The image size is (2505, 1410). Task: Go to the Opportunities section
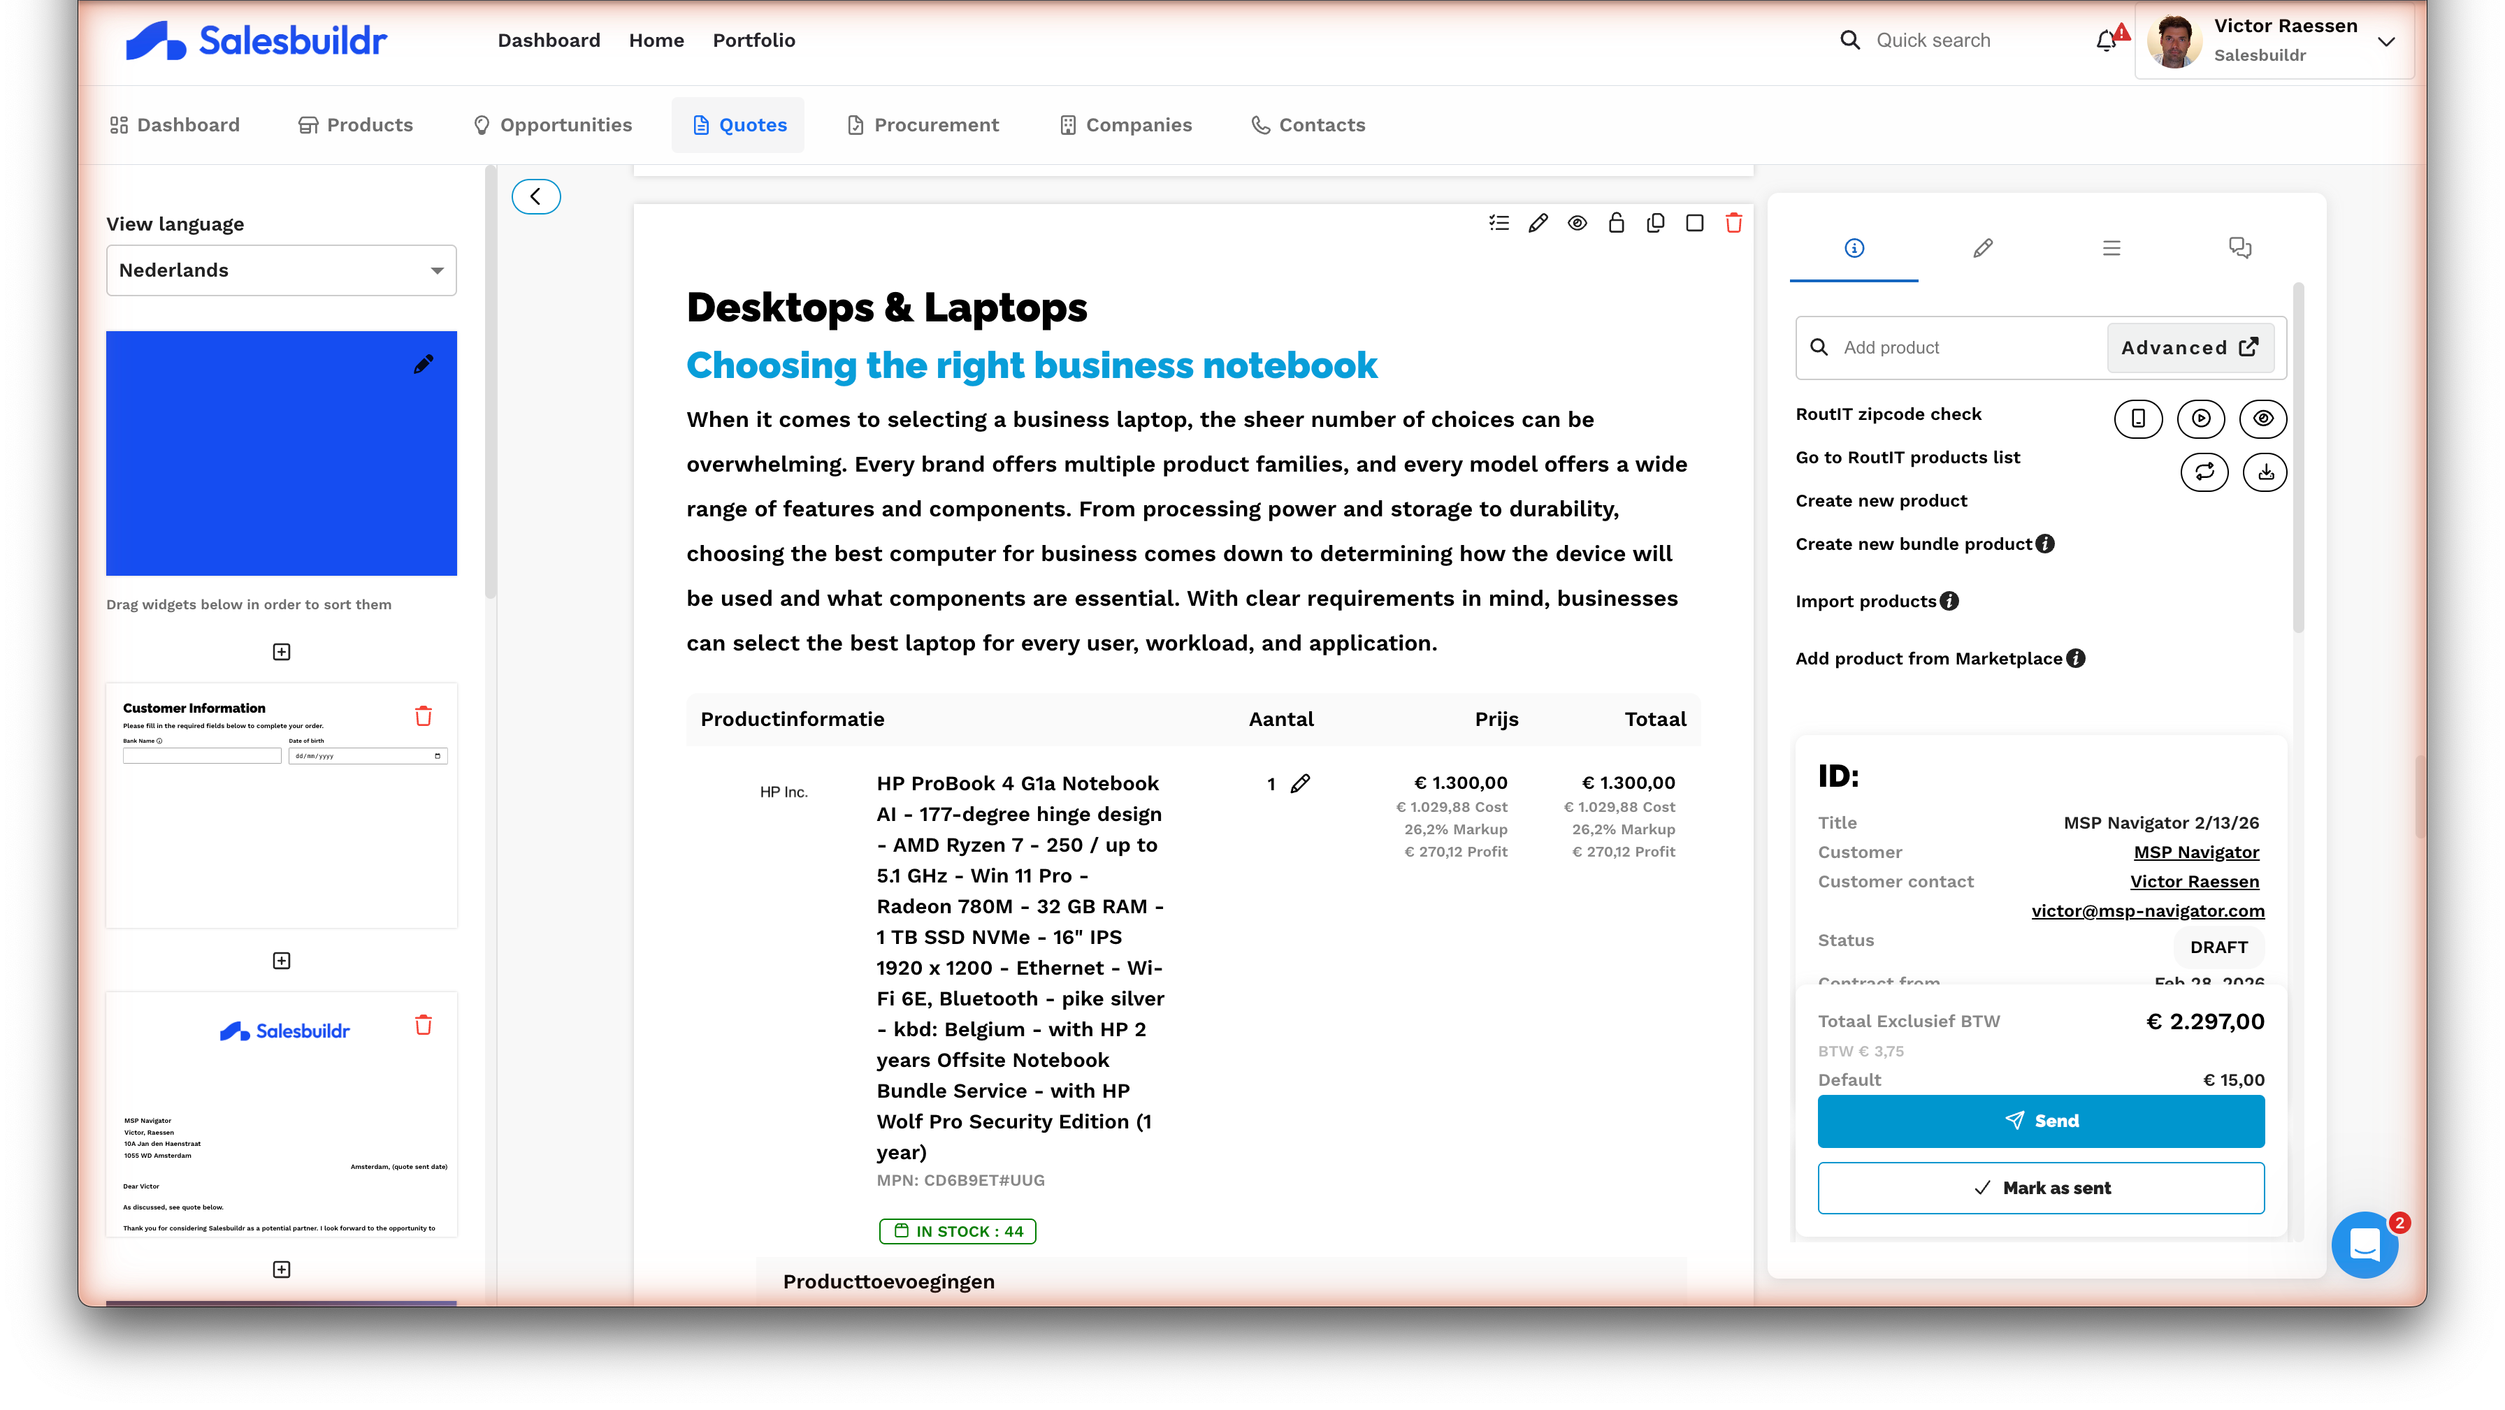(552, 124)
